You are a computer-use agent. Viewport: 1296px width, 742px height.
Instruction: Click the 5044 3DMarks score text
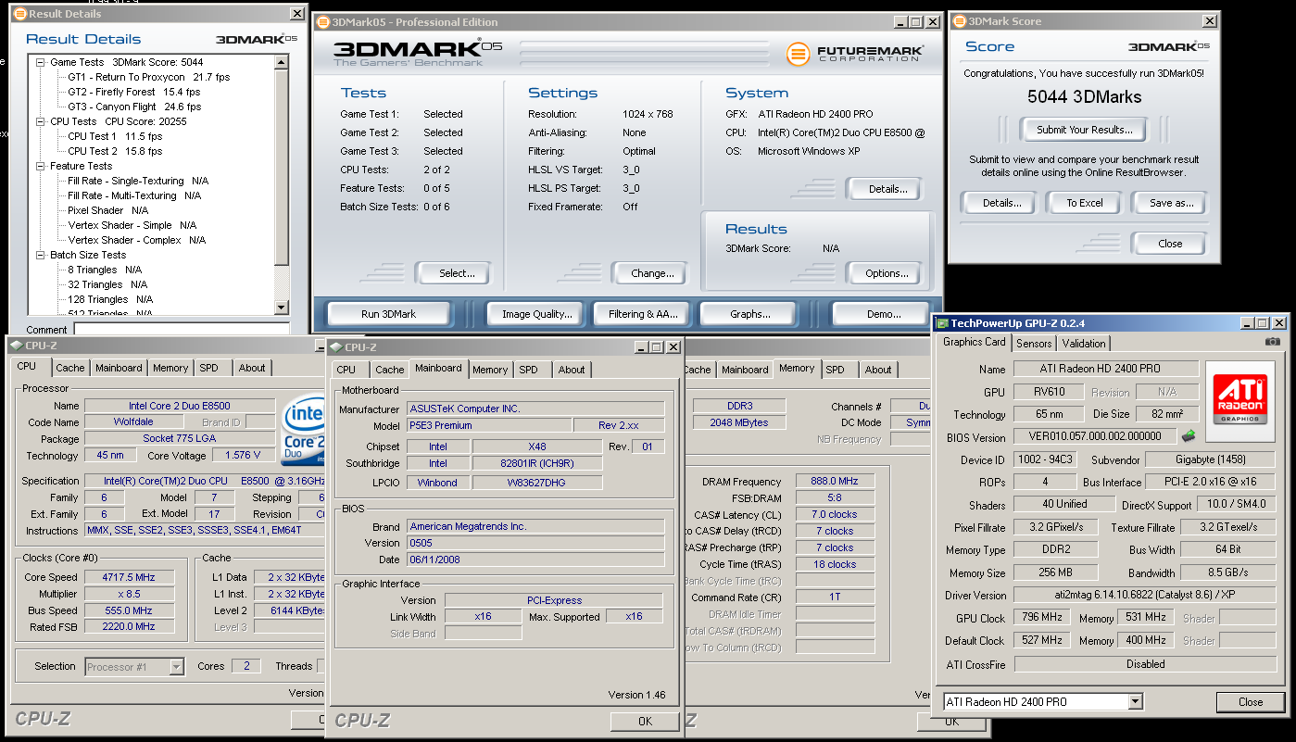coord(1084,97)
